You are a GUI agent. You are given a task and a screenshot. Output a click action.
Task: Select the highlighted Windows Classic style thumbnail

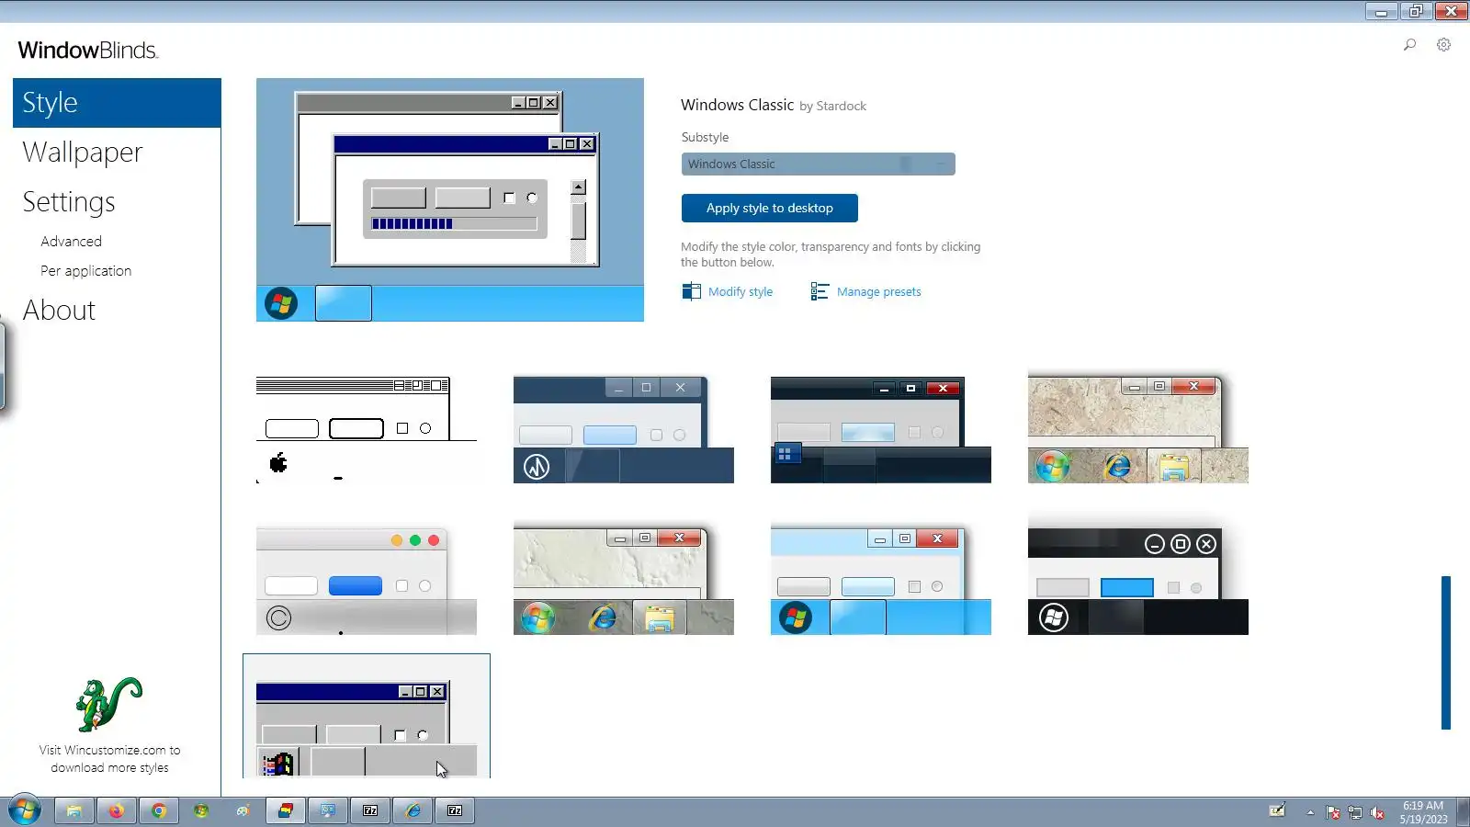(367, 717)
